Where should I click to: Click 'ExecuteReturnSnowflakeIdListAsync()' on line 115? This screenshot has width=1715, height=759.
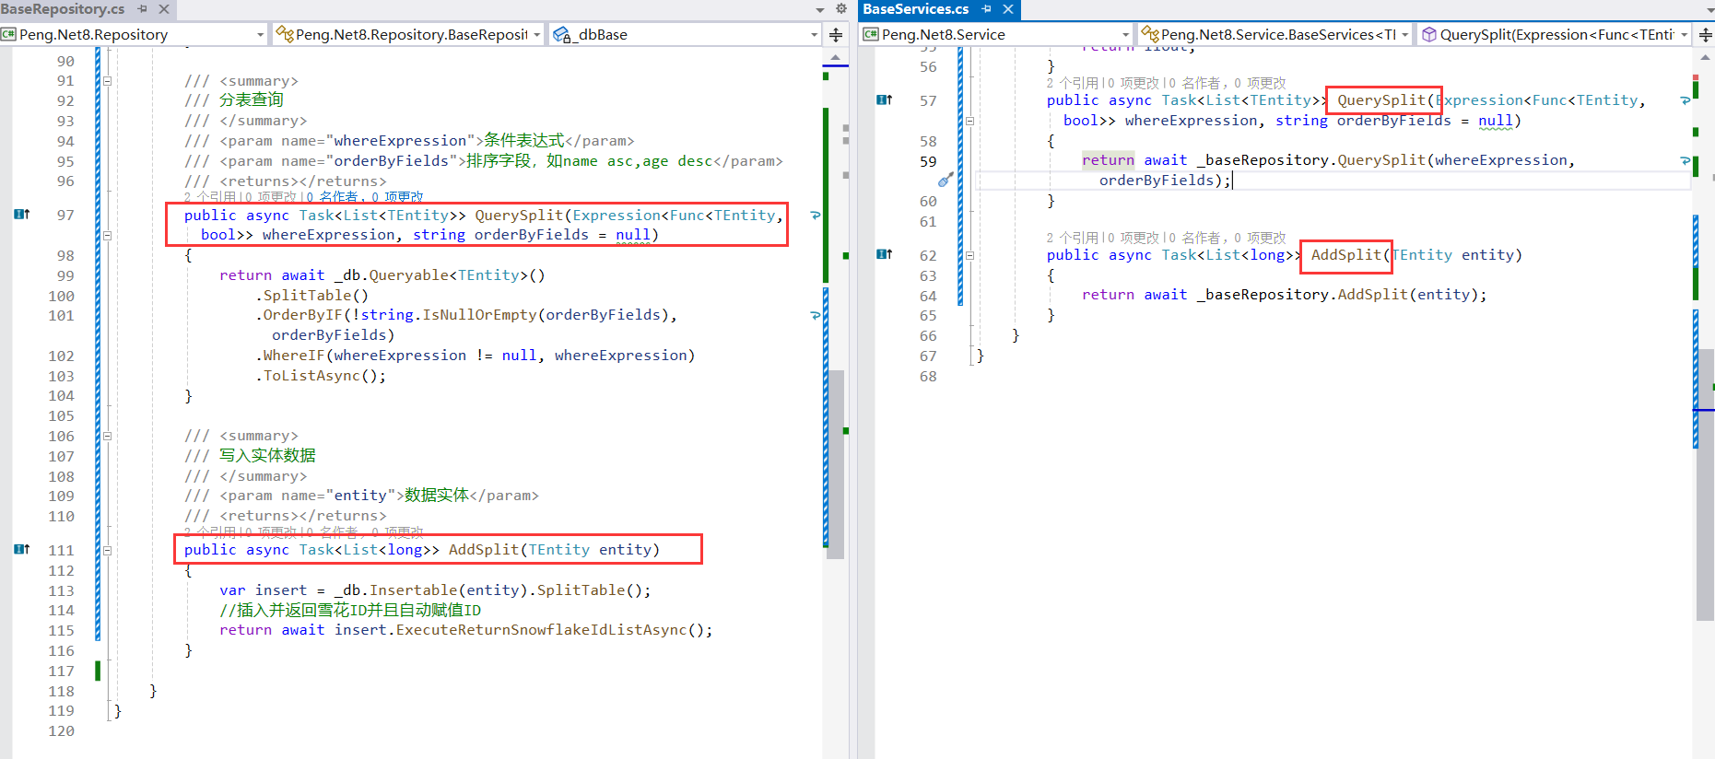(550, 630)
